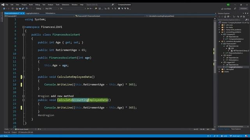Switch to Team Explorer tab
250x140 pixels.
236,129
